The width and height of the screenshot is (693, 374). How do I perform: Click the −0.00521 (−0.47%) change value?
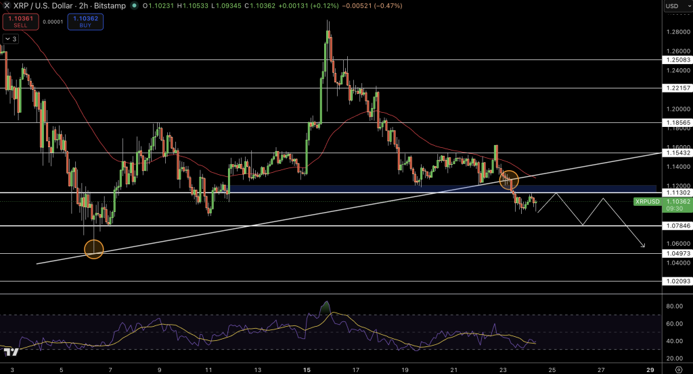pos(372,5)
